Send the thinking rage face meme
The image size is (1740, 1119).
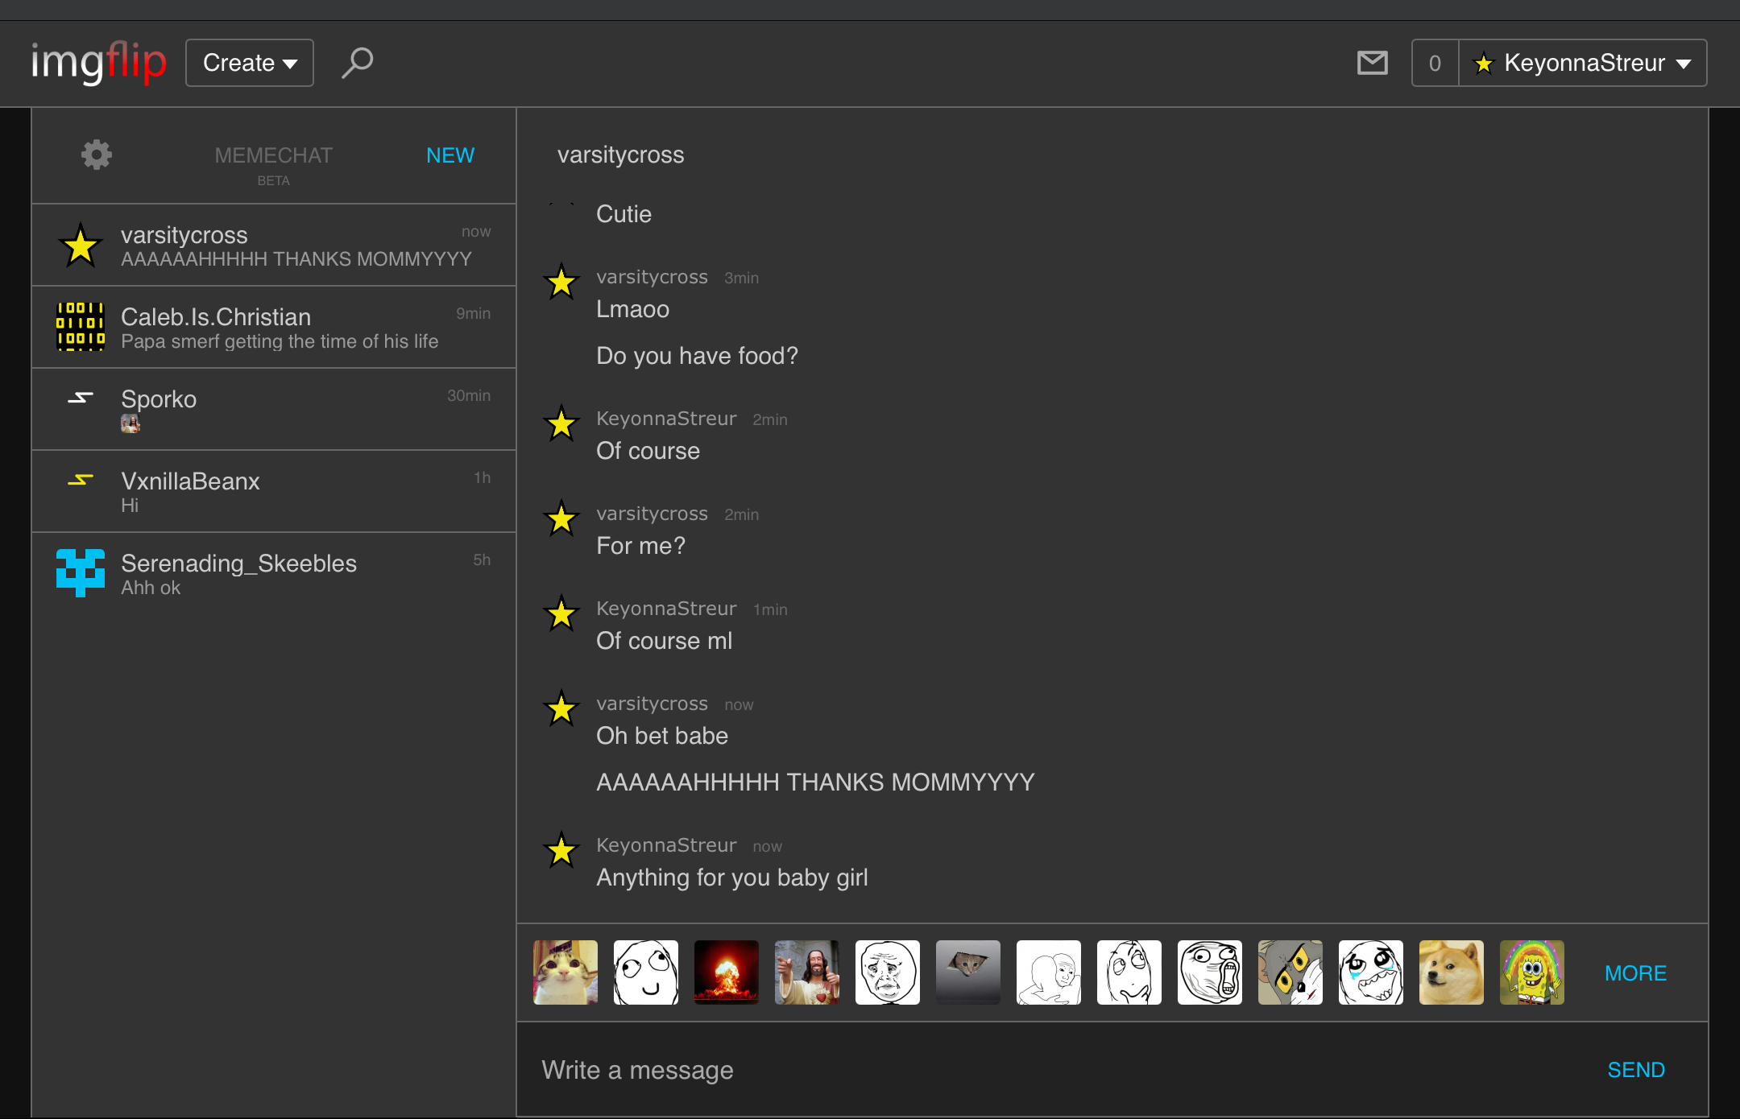coord(1129,972)
